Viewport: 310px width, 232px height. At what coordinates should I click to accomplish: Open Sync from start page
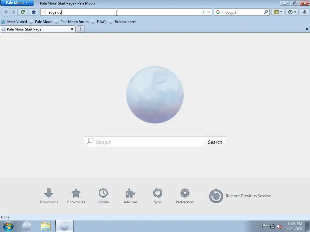click(158, 196)
